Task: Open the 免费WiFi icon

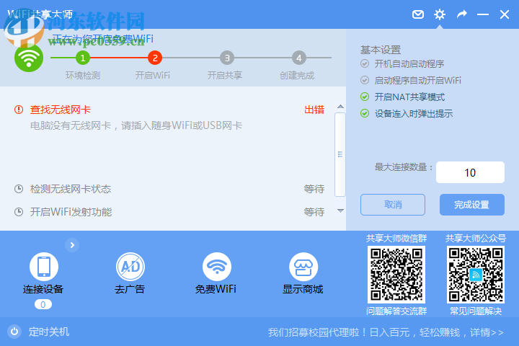Action: (x=217, y=267)
